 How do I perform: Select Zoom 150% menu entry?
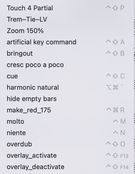67,31
